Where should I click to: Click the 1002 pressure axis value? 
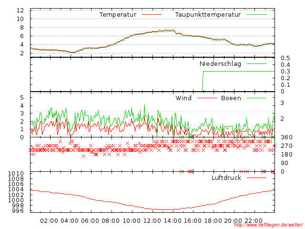tap(16, 195)
